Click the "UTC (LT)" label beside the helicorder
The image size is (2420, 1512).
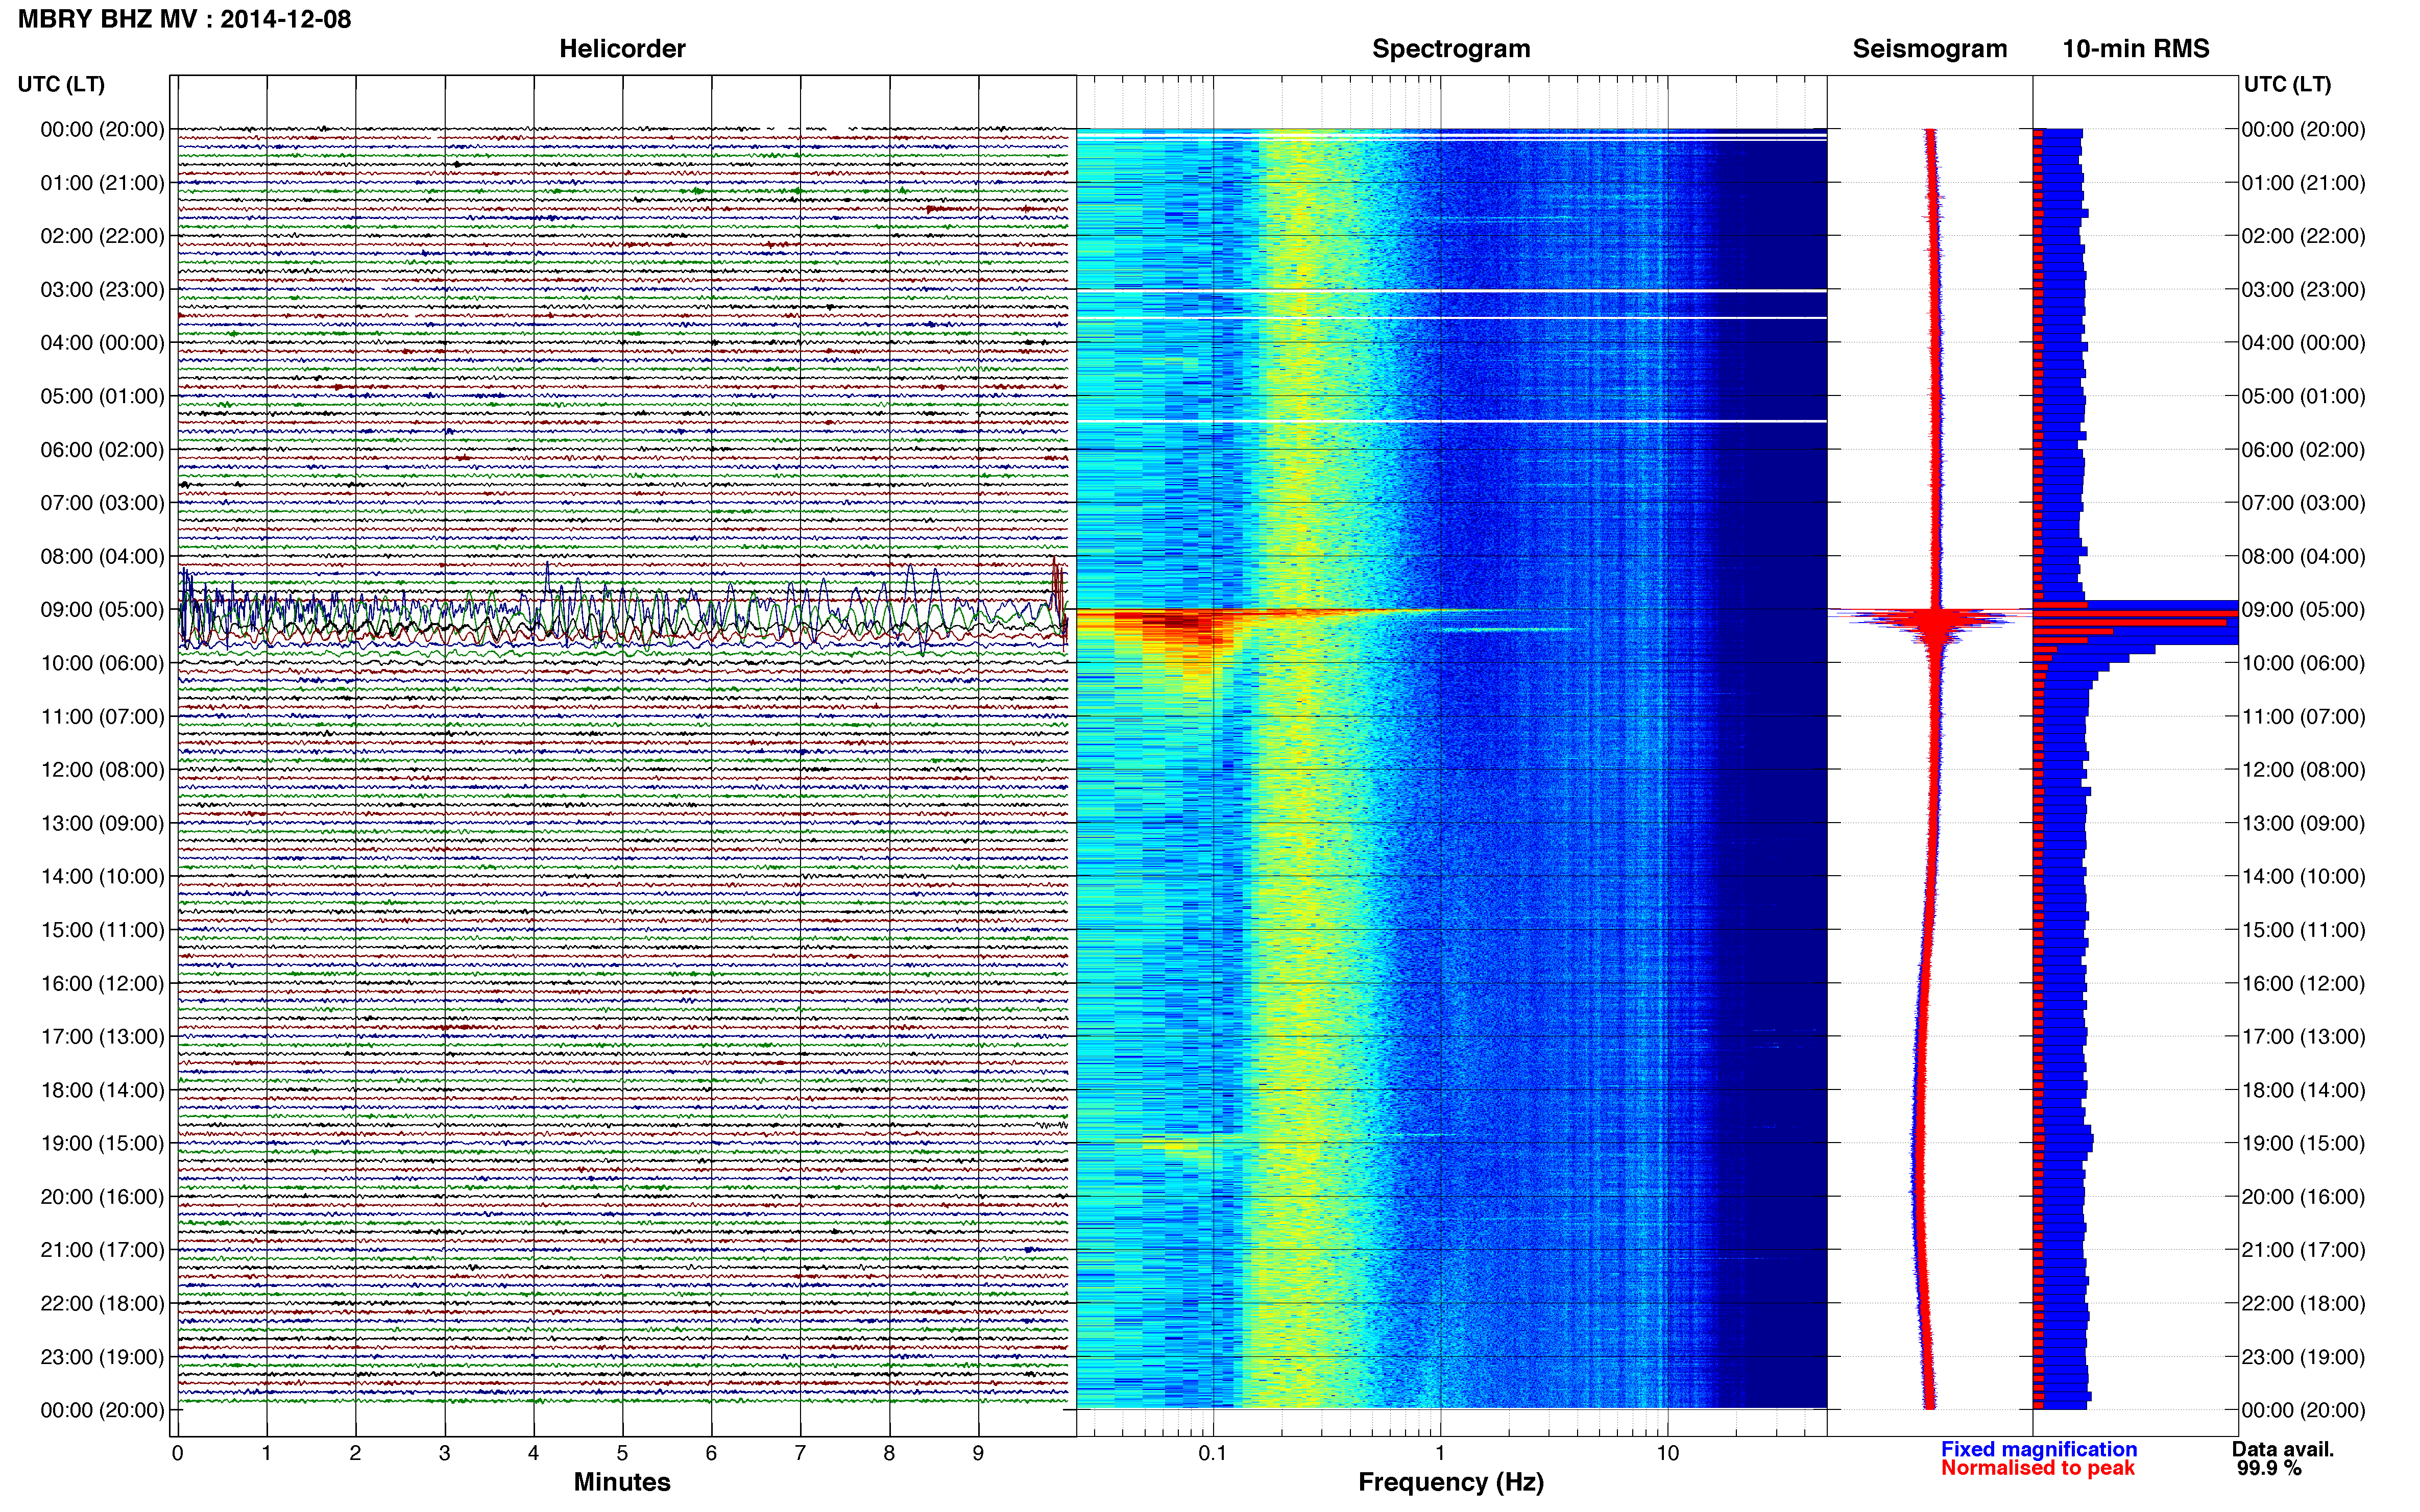(x=61, y=84)
